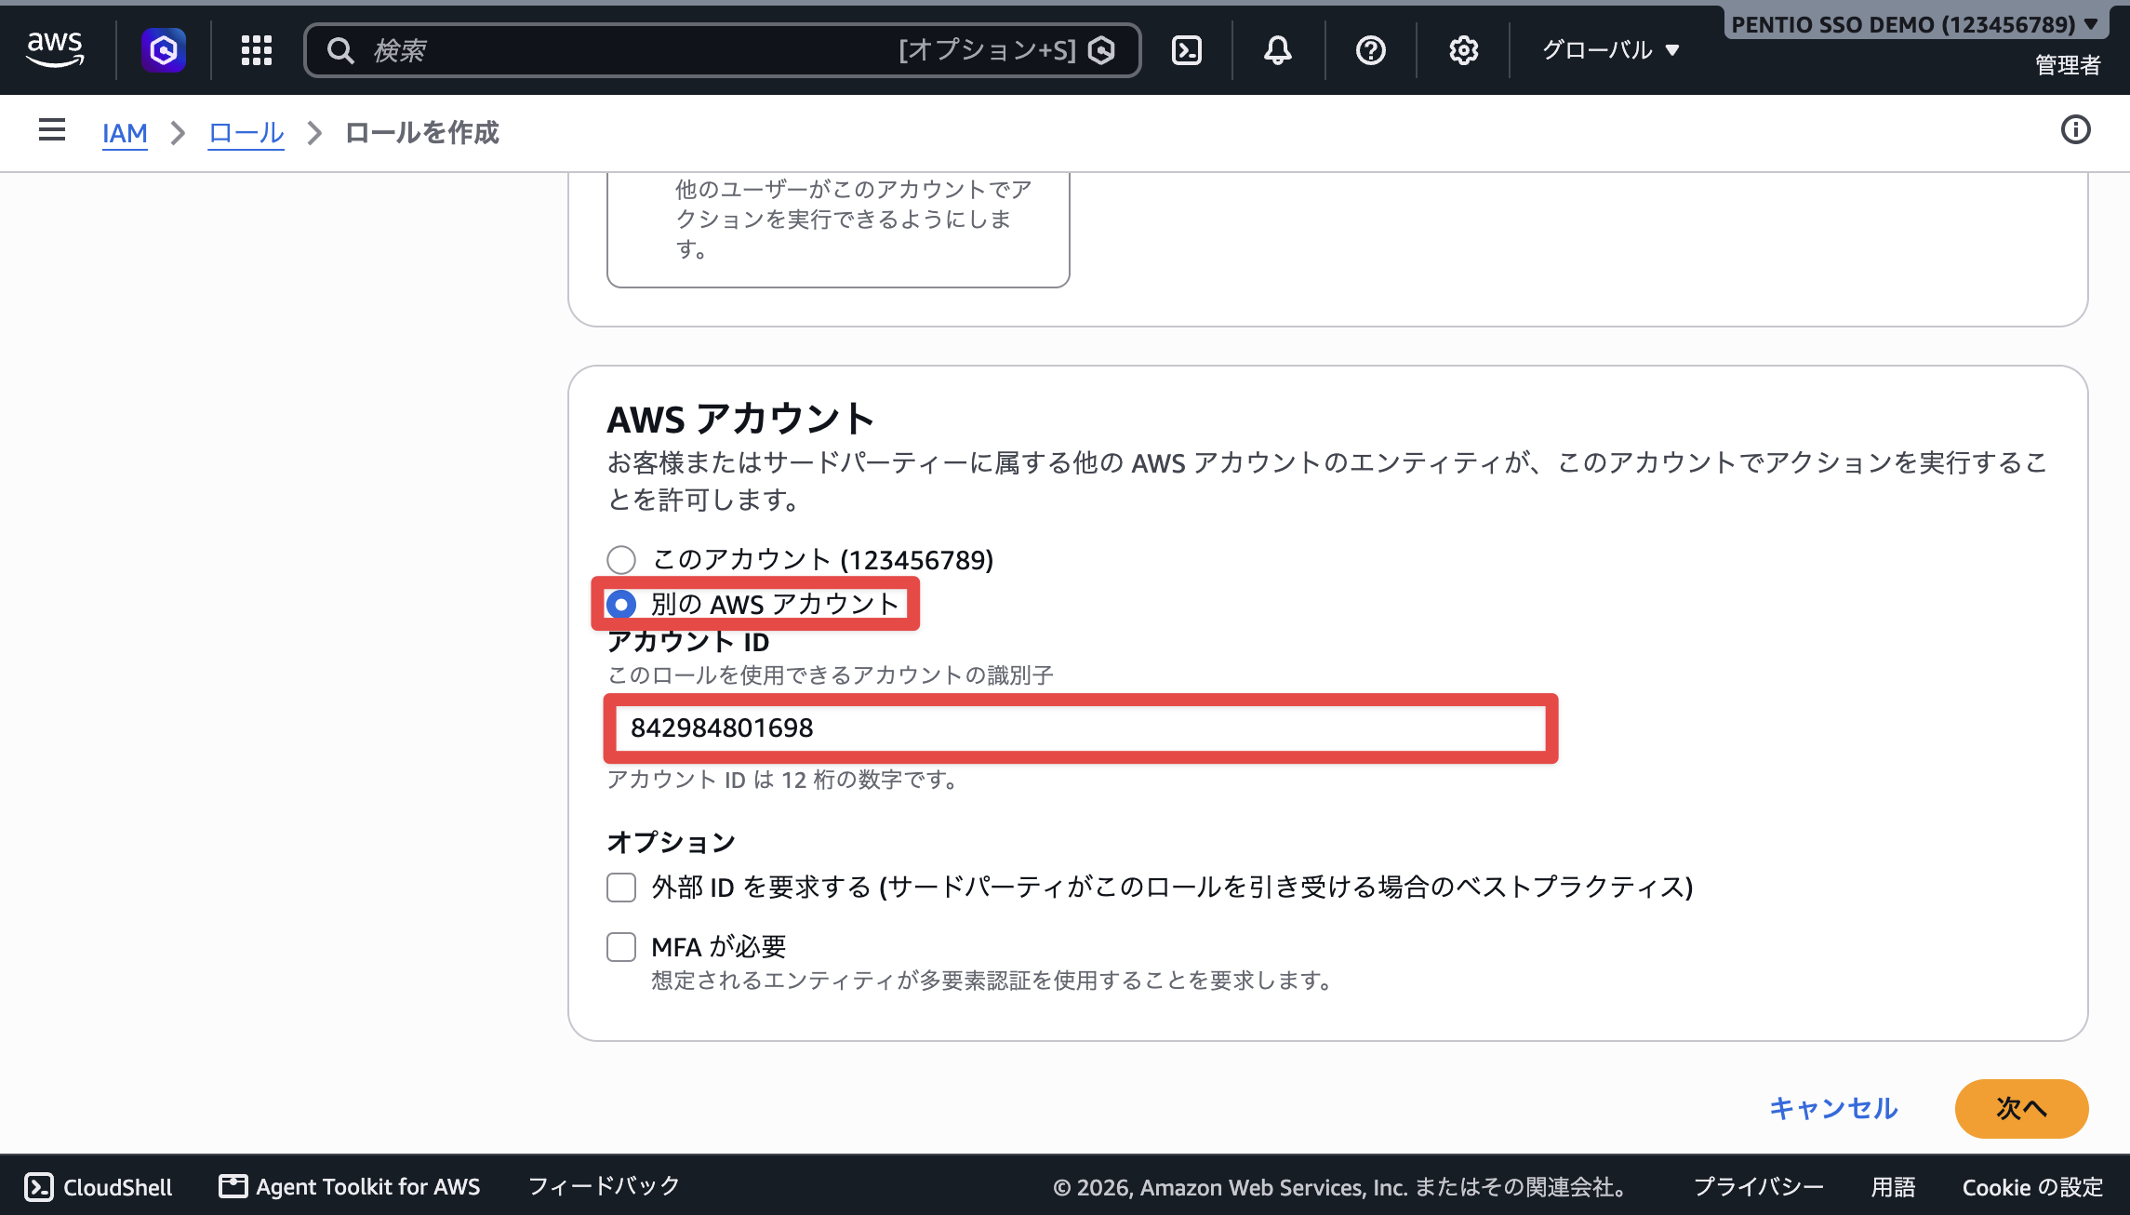Click the オプション heading
The height and width of the screenshot is (1215, 2130).
pos(671,842)
